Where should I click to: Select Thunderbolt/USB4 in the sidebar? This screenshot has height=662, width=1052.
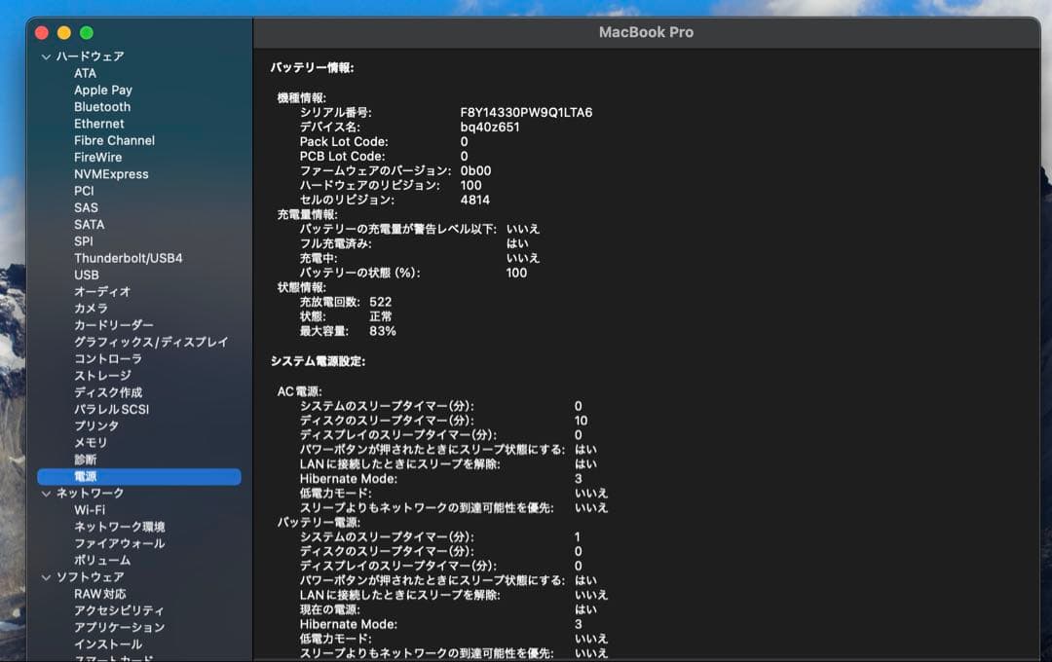point(129,258)
